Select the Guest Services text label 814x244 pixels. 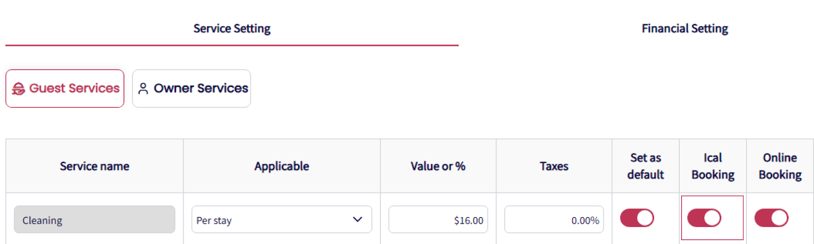pyautogui.click(x=74, y=88)
